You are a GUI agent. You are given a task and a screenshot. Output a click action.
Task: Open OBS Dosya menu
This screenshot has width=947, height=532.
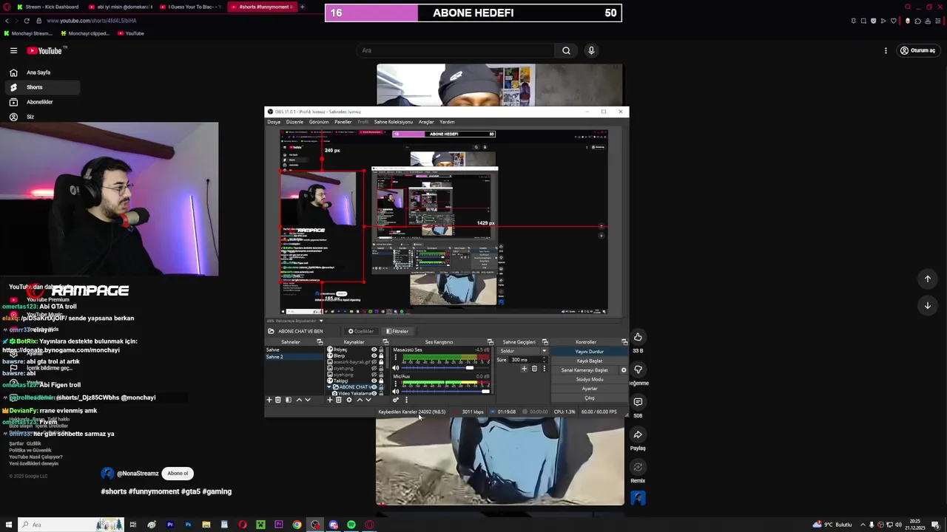[274, 122]
